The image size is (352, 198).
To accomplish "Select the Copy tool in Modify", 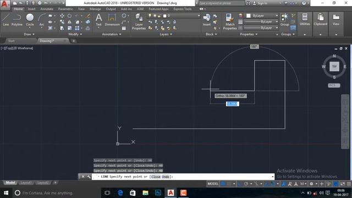I will pos(62,22).
